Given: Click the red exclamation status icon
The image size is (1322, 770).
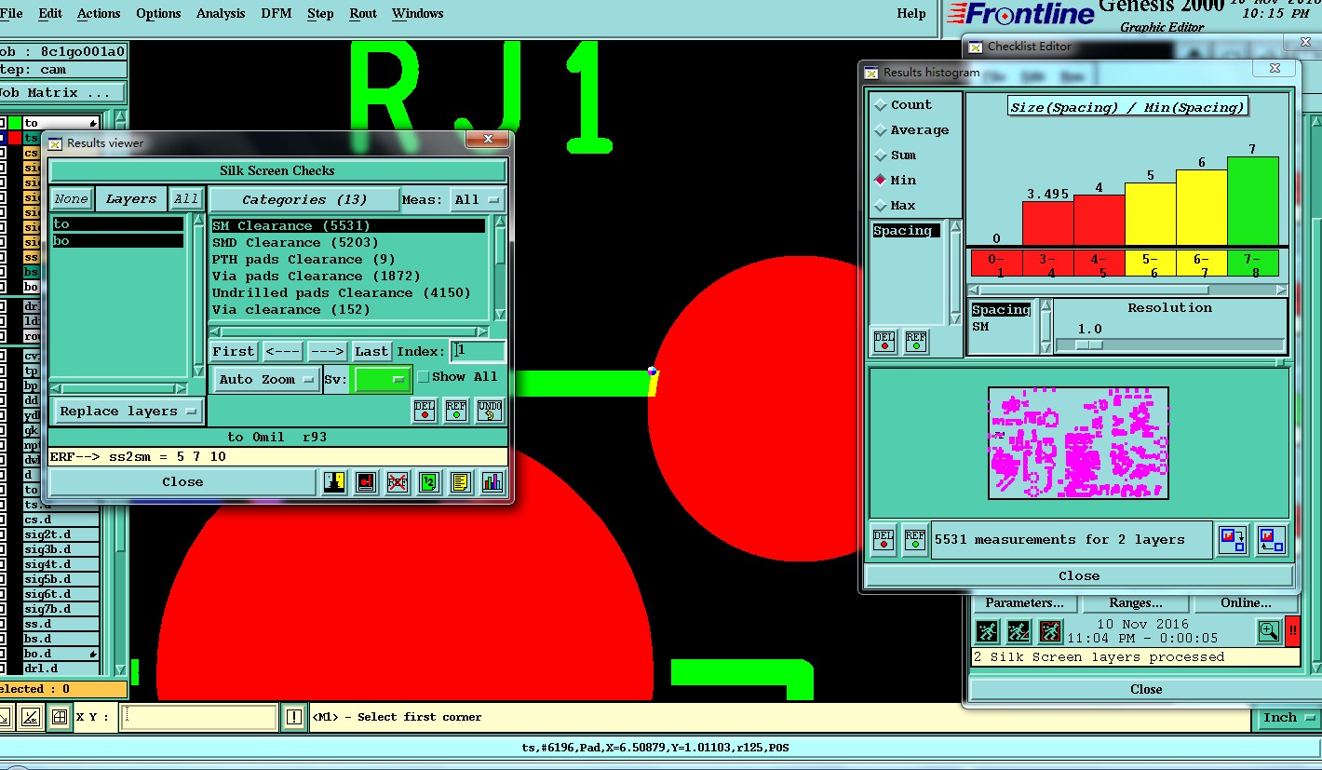Looking at the screenshot, I should [1292, 631].
